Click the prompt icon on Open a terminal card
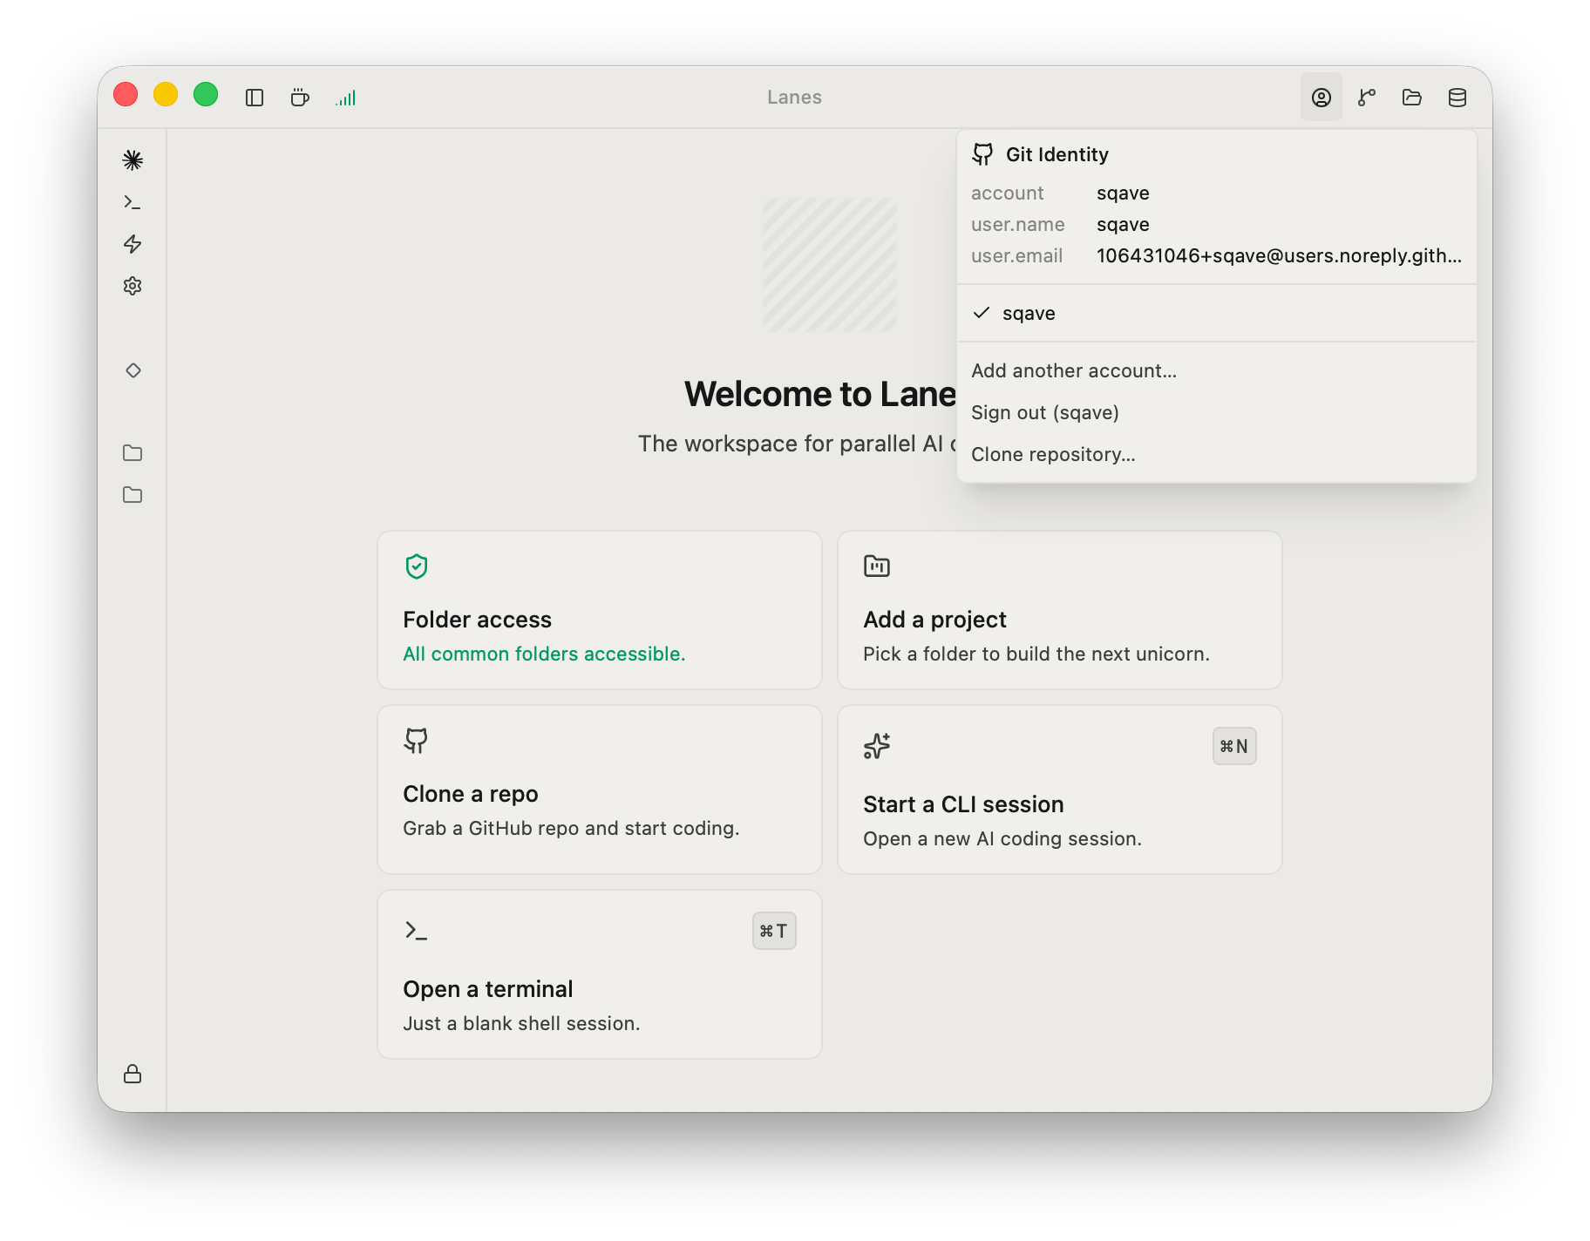1590x1241 pixels. click(x=416, y=931)
